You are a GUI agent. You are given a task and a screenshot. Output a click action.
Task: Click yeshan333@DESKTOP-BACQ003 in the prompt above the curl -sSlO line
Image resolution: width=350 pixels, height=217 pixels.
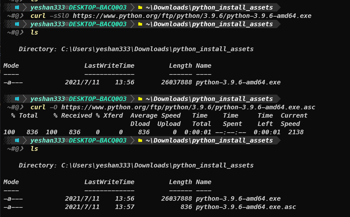78,7
